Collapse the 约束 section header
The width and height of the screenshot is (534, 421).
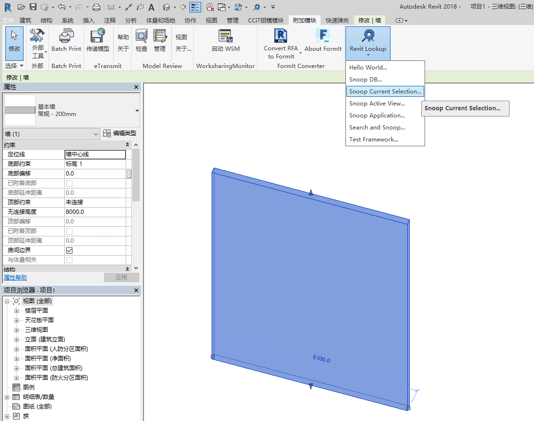[127, 145]
